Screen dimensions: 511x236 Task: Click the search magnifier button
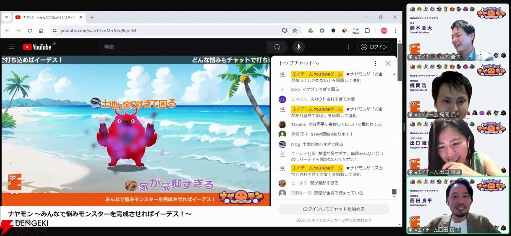pyautogui.click(x=277, y=47)
